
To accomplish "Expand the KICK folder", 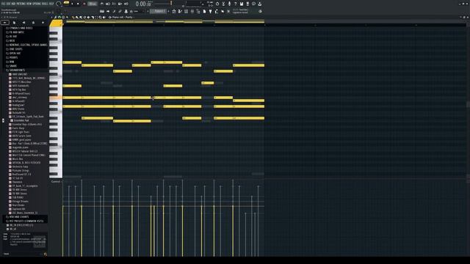I will tap(11, 41).
